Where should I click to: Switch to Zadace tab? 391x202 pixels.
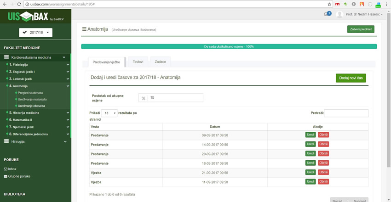click(x=161, y=62)
